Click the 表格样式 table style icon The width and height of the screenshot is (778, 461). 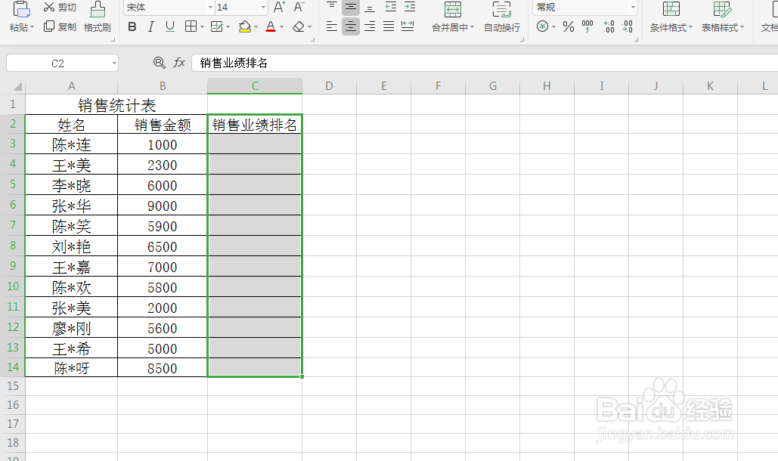[721, 9]
